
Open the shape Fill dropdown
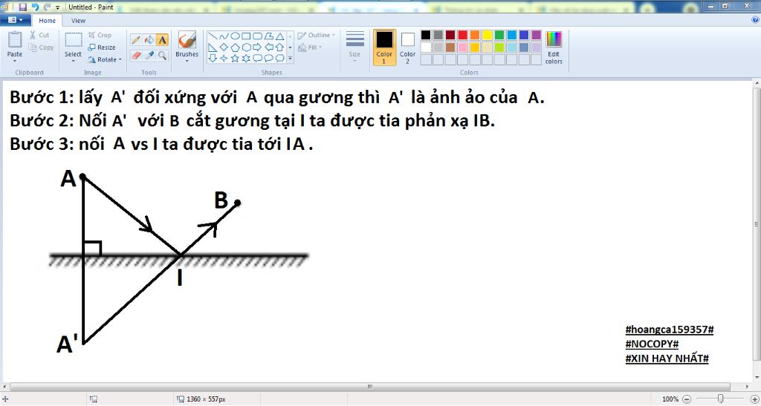[310, 48]
